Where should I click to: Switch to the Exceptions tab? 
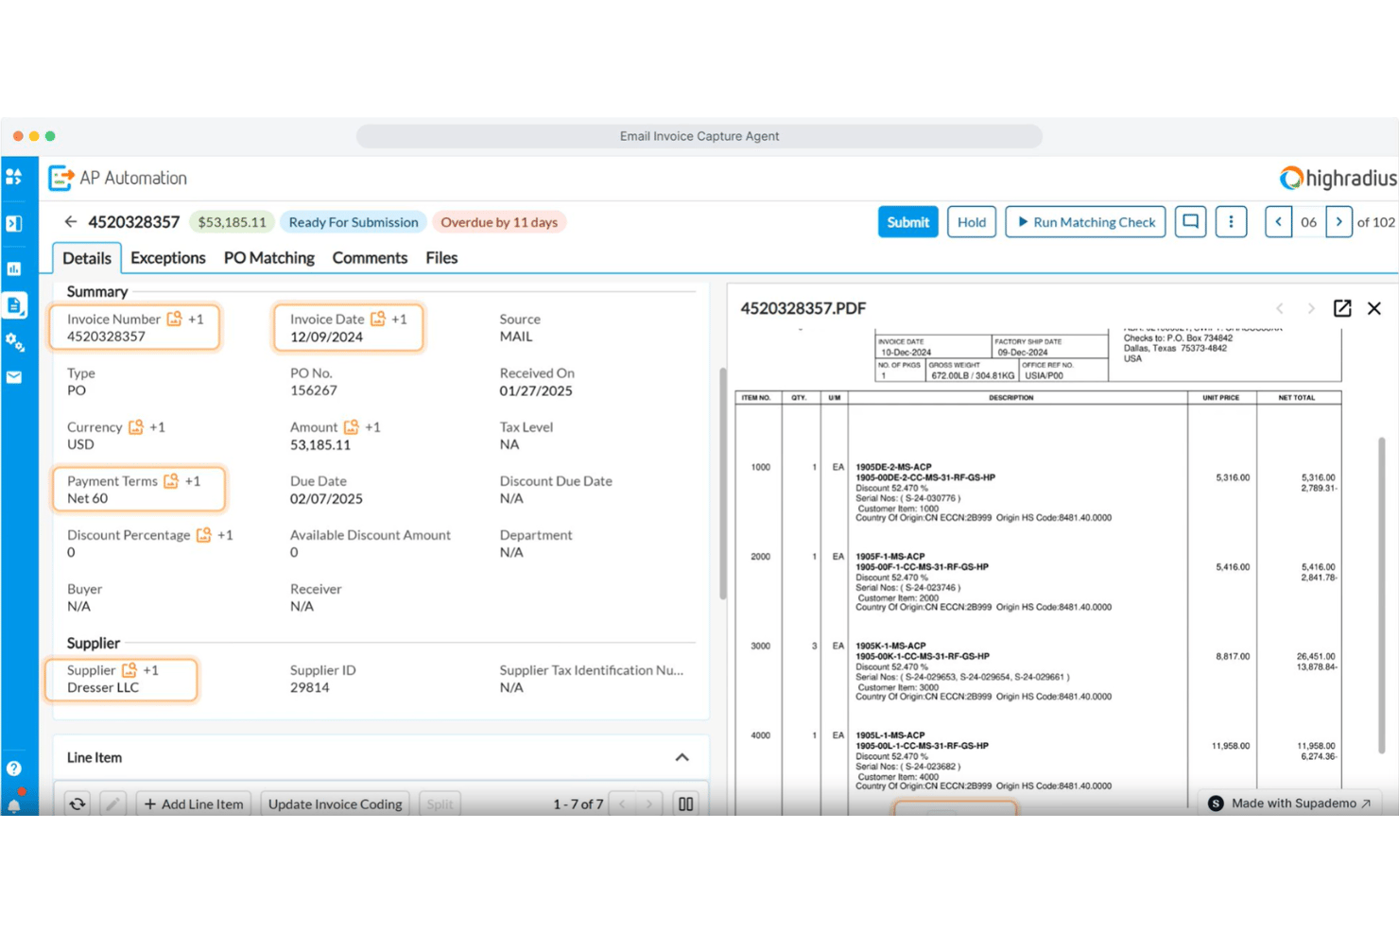168,258
